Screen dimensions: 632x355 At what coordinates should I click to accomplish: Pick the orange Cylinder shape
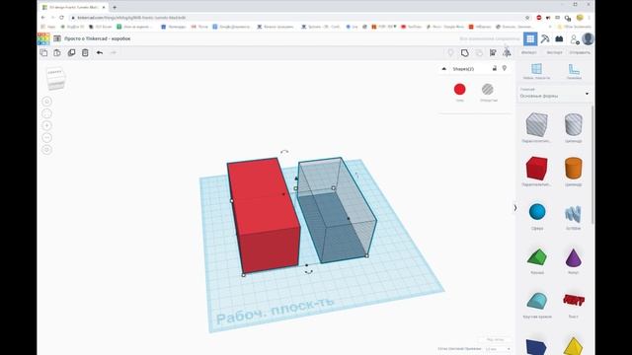click(573, 169)
